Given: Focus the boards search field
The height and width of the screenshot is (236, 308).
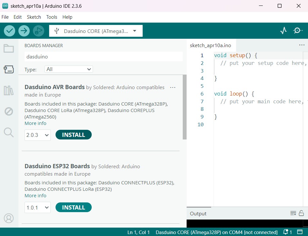Looking at the screenshot, I should [103, 56].
